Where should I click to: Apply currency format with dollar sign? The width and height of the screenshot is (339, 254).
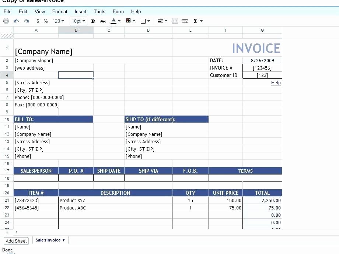[38, 21]
